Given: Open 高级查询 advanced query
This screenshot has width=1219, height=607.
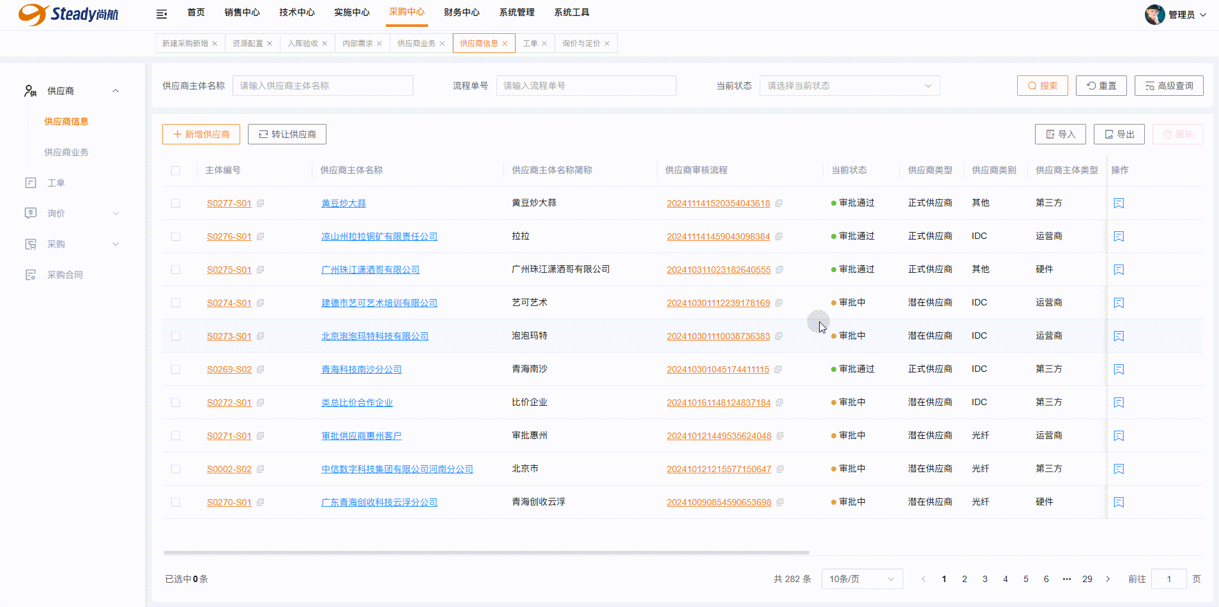Looking at the screenshot, I should coord(1169,86).
